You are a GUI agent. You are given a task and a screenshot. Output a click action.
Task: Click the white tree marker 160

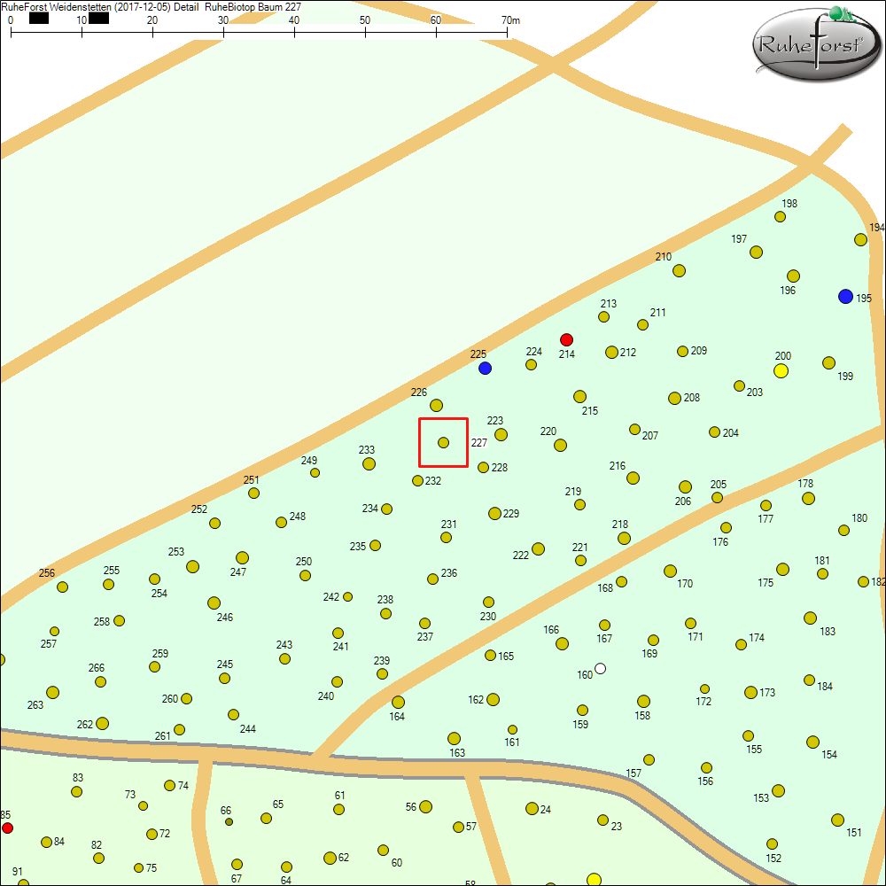coord(600,668)
